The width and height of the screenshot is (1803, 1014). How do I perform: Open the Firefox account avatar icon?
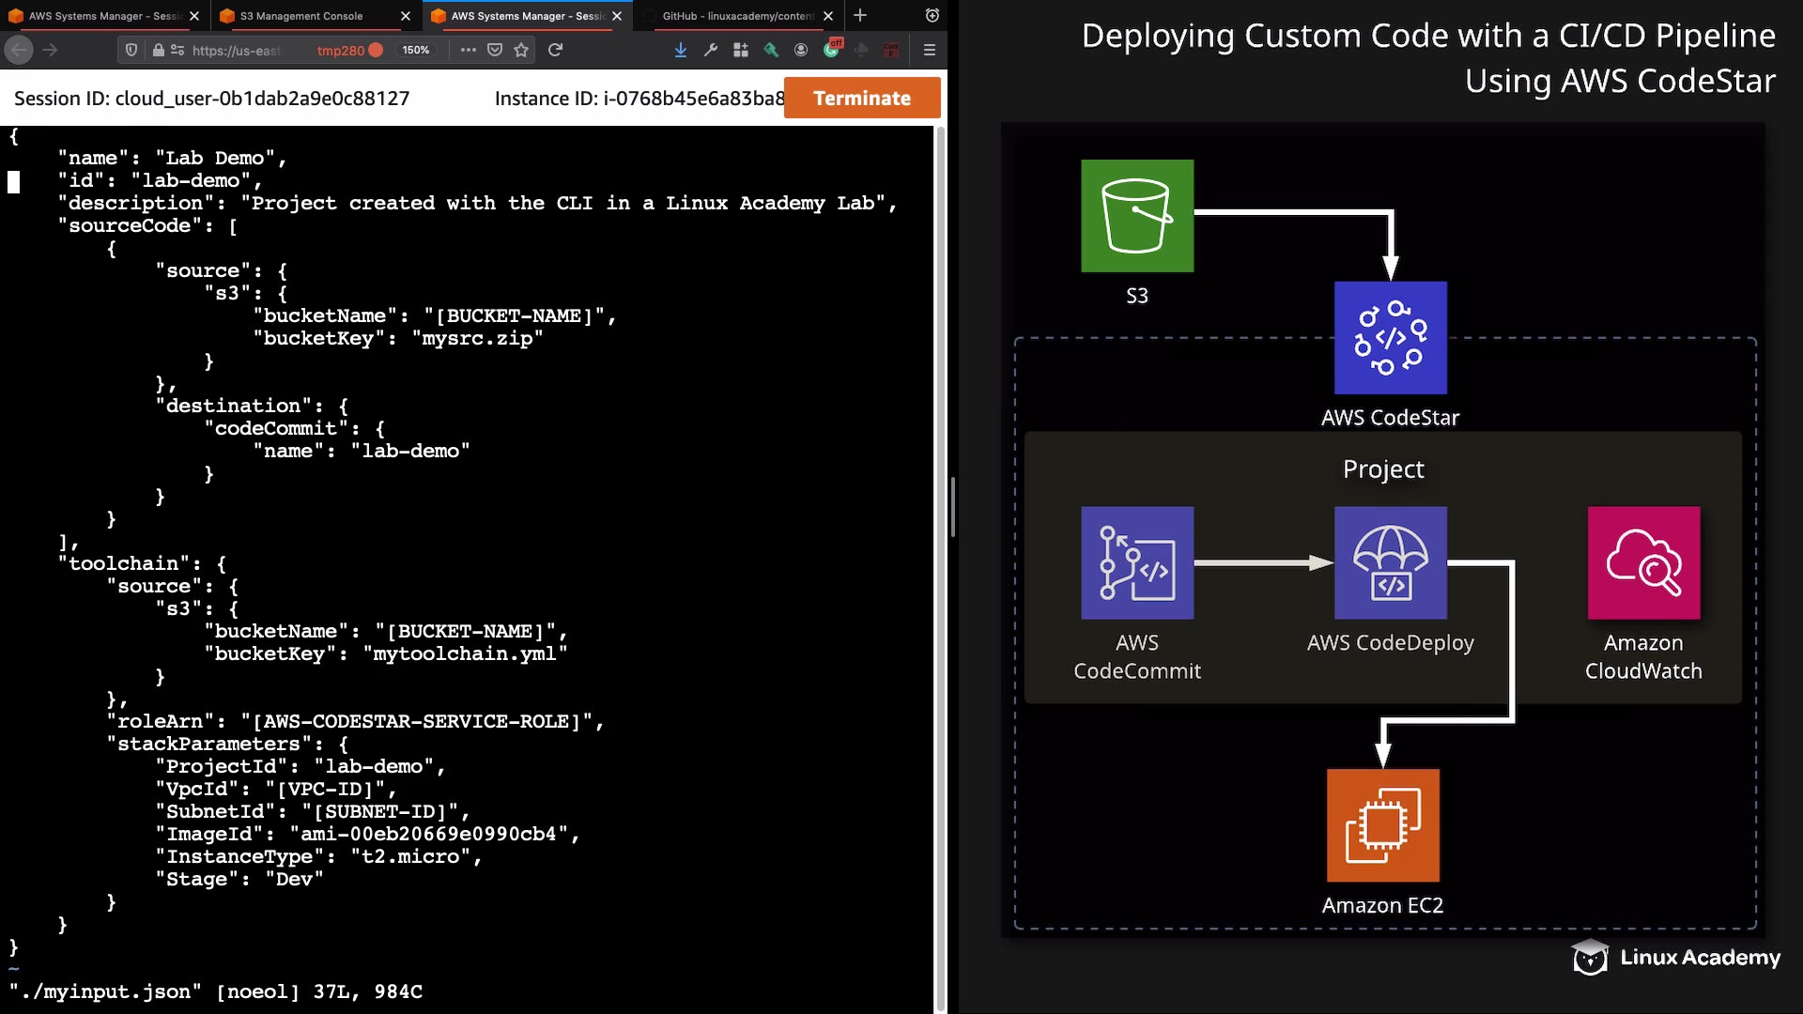tap(801, 50)
